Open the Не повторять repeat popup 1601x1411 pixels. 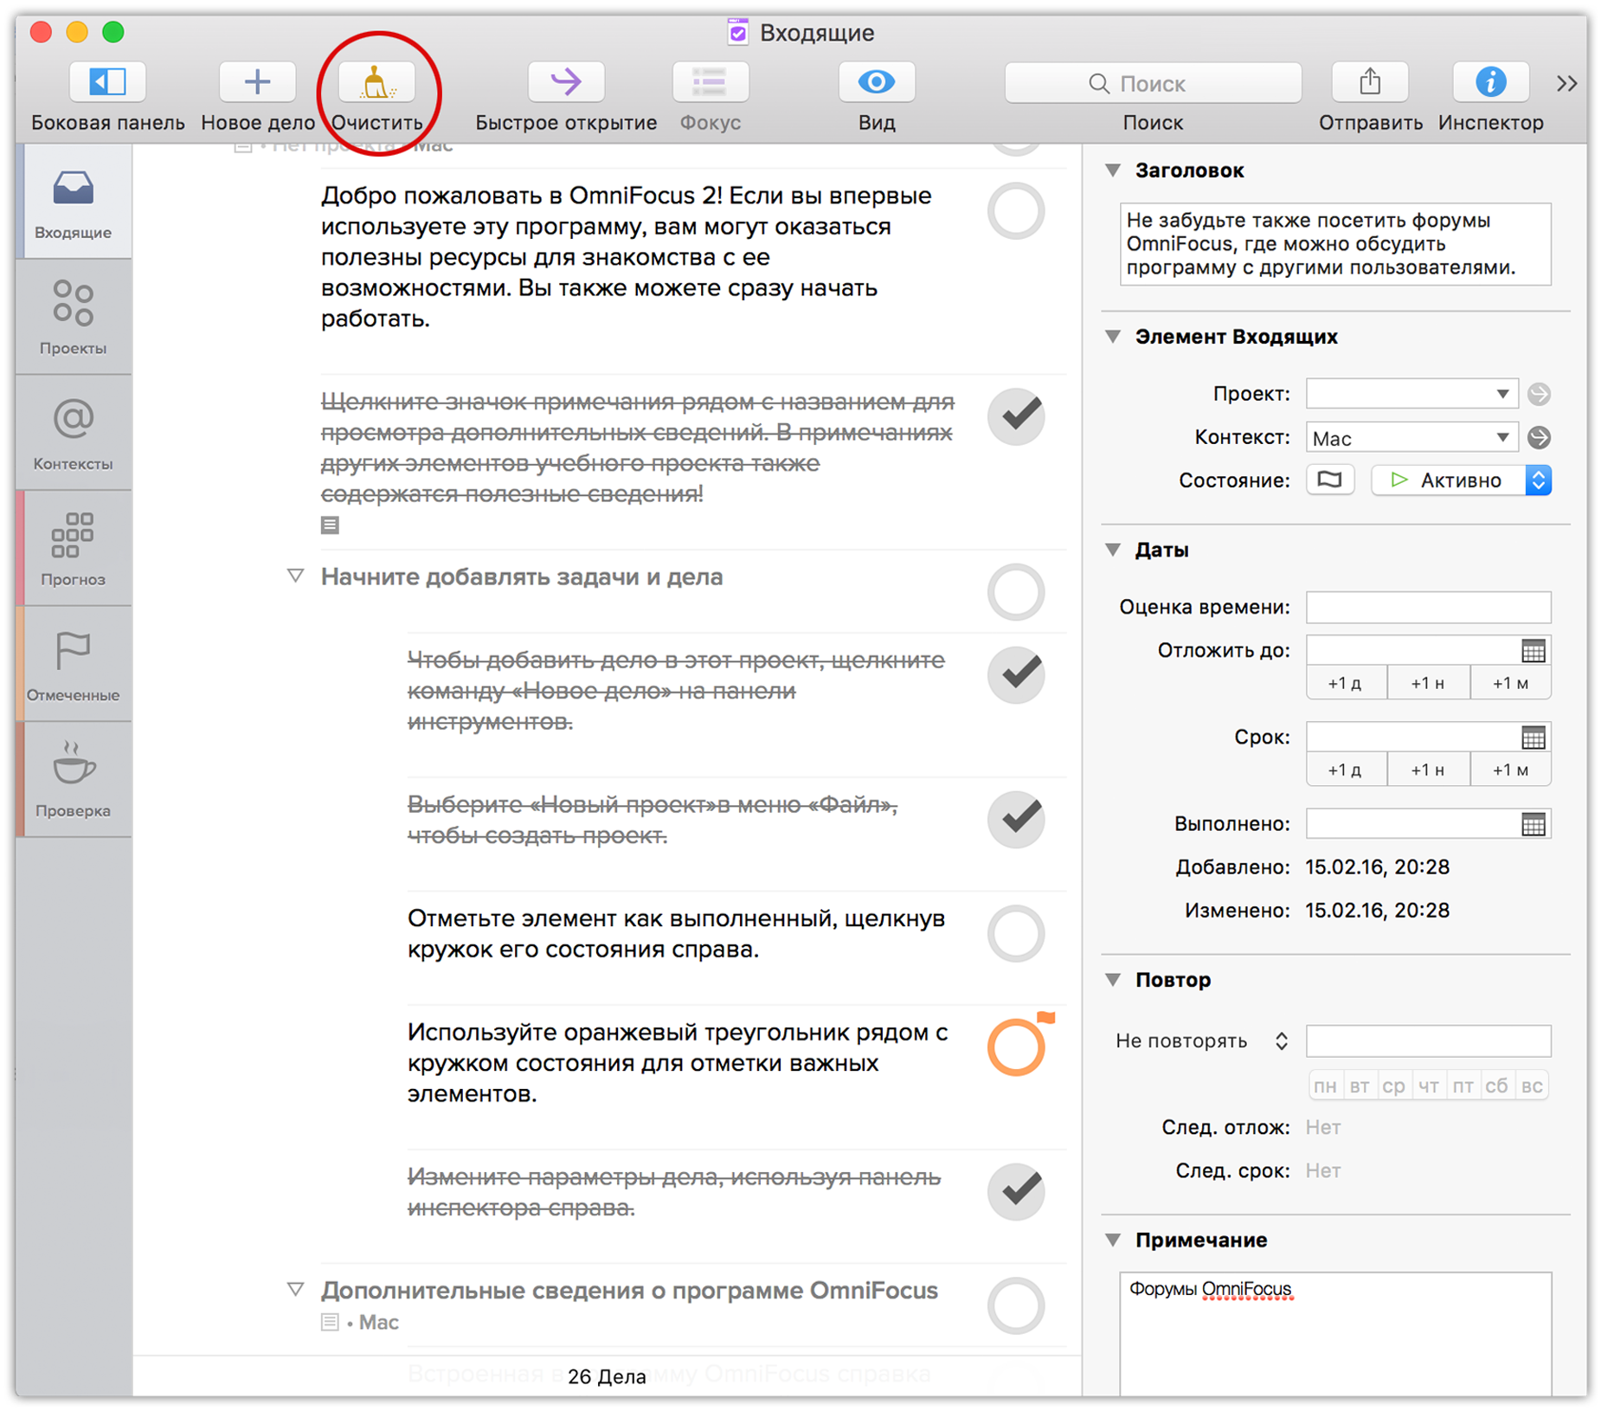click(x=1202, y=1041)
